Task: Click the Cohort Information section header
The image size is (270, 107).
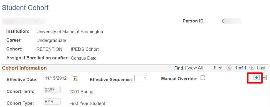Action: click(24, 68)
